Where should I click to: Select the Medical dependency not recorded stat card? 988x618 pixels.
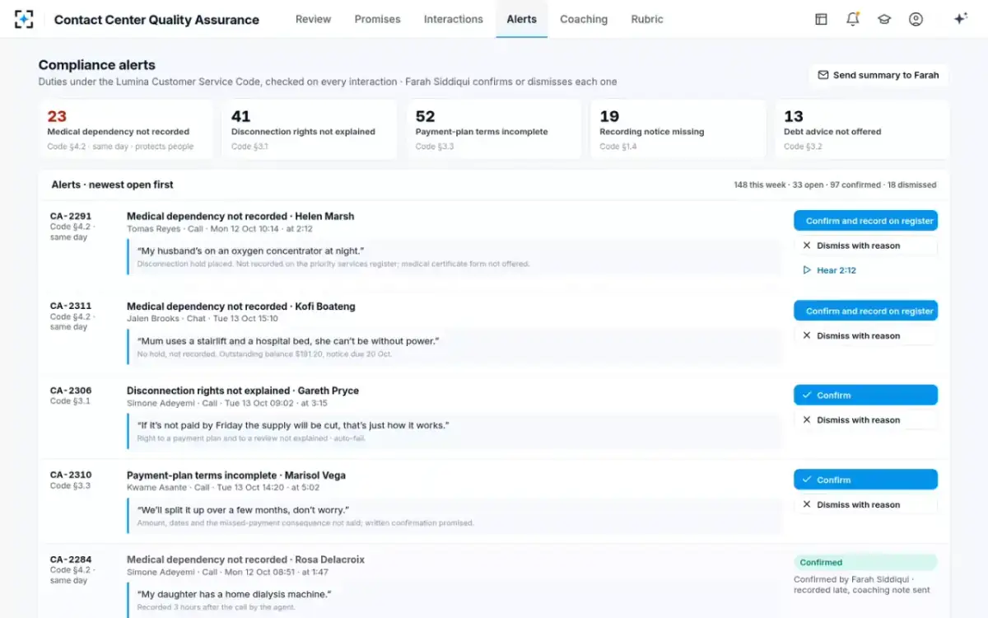(x=125, y=129)
